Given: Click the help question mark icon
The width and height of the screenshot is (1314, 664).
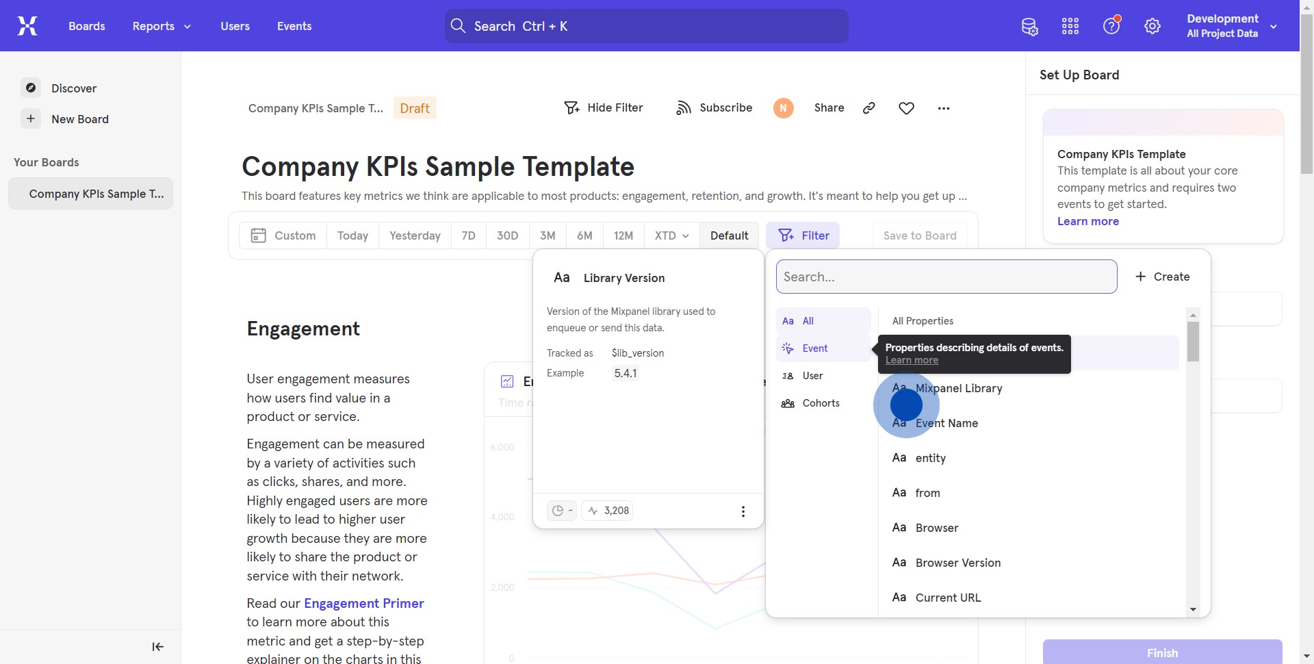Looking at the screenshot, I should [x=1111, y=26].
